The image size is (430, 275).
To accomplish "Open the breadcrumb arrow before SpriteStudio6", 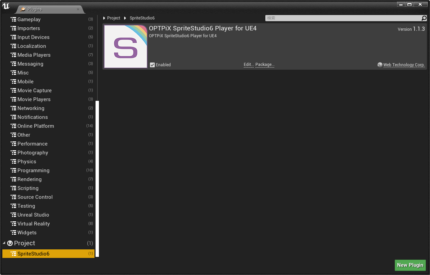I will coord(125,18).
